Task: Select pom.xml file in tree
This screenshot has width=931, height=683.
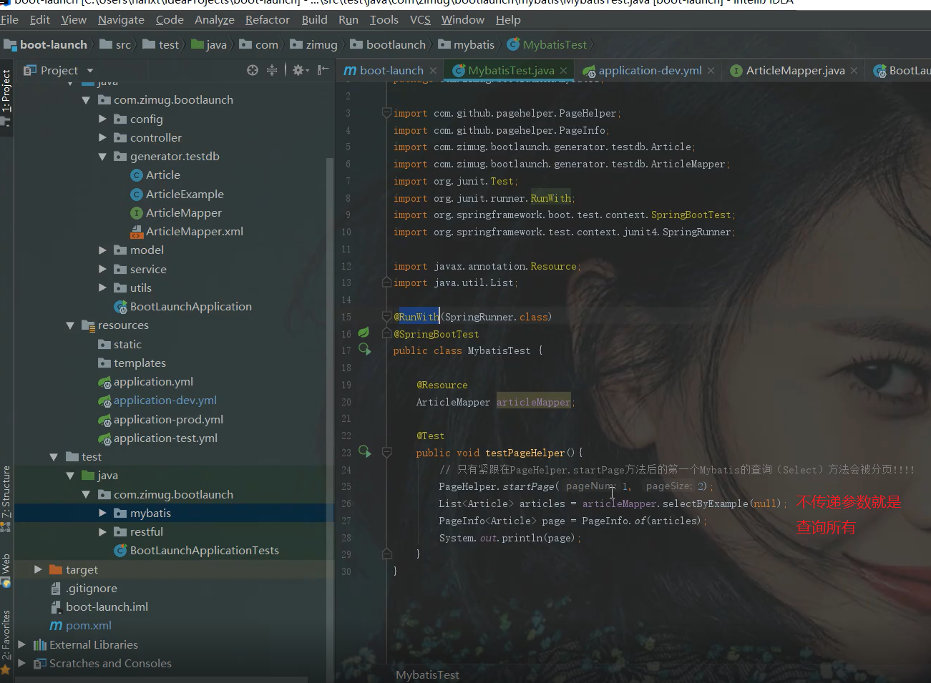Action: coord(81,626)
